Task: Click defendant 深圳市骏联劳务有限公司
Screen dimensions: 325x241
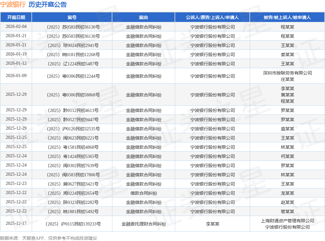Action: click(287, 73)
